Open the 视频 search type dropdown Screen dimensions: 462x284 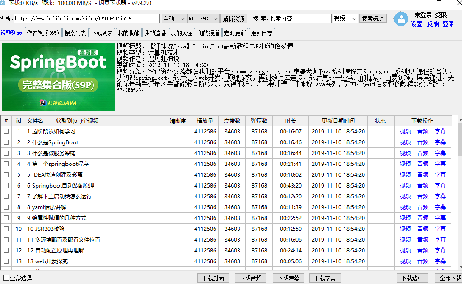[x=345, y=18]
